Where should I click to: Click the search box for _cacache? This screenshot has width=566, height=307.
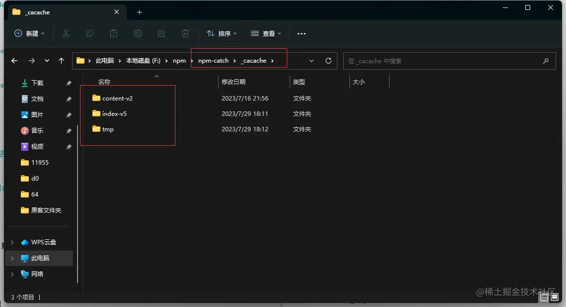[442, 61]
